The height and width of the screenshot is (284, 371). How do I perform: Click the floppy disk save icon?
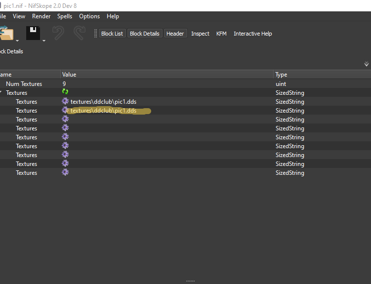click(33, 34)
